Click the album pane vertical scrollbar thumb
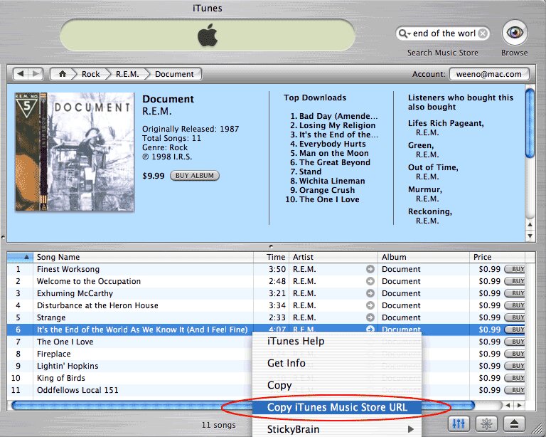Viewport: 546px width, 437px height. tap(530, 123)
